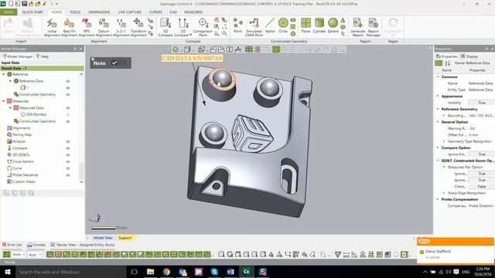Screen dimensions: 495x278
Task: Open Word from Windows taskbar
Action: (x=230, y=272)
